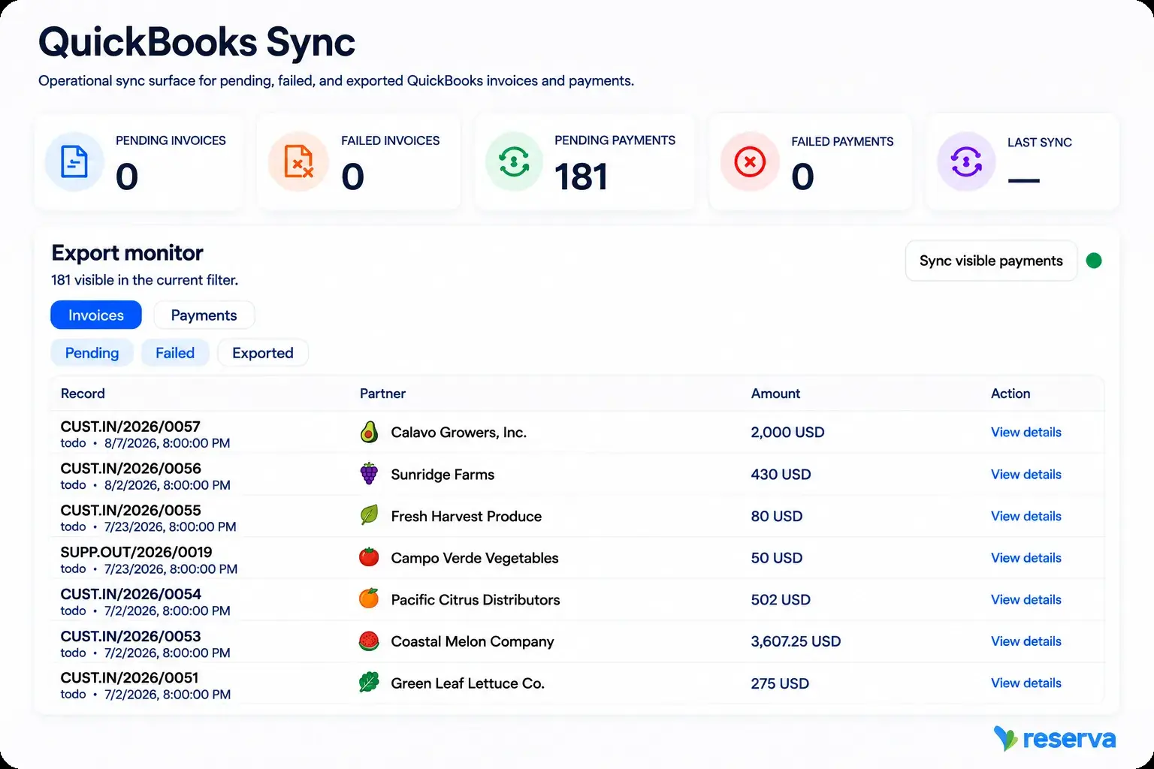Select record CUST.IN/2026/0057
Viewport: 1154px width, 769px height.
click(x=131, y=427)
